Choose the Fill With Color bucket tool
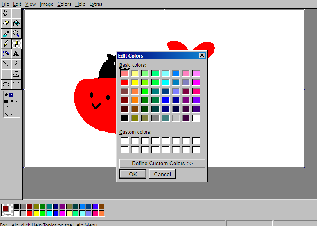Image resolution: width=317 pixels, height=226 pixels. point(16,23)
